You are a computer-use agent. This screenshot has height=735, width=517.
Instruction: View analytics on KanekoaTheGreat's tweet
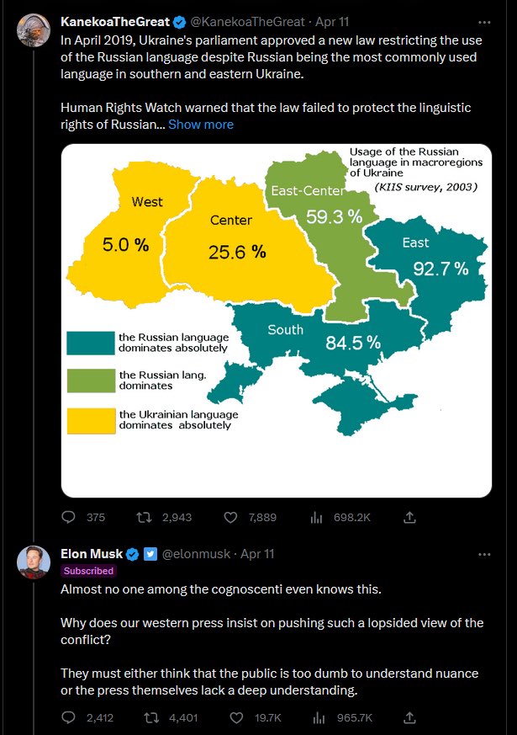pos(317,517)
